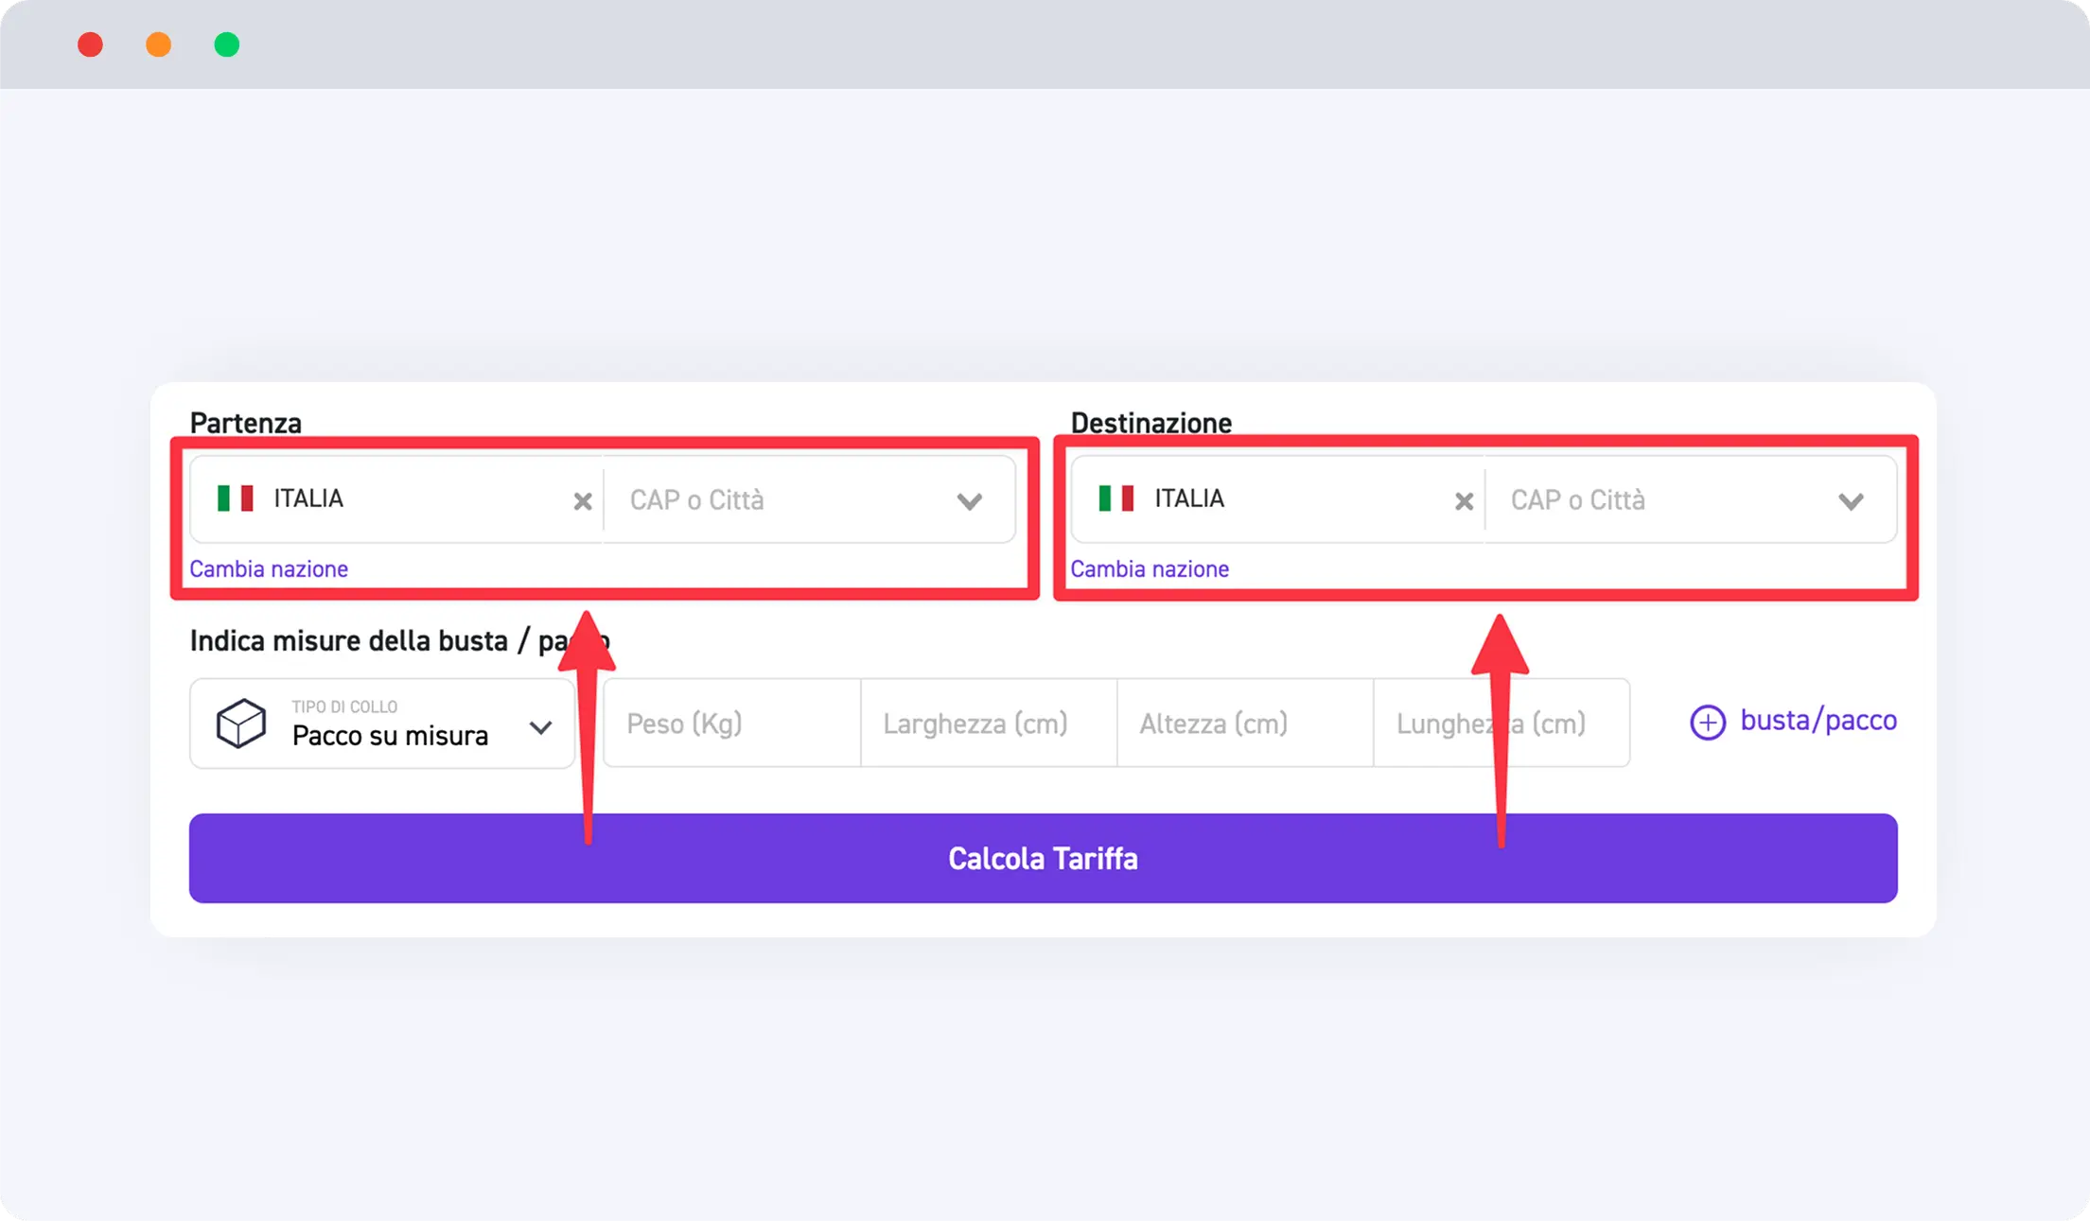Screen dimensions: 2090x1221
Task: Click Cambia nazione link under Partenza
Action: pyautogui.click(x=269, y=569)
